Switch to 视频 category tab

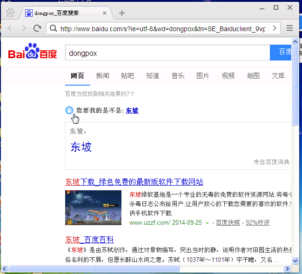click(x=228, y=76)
